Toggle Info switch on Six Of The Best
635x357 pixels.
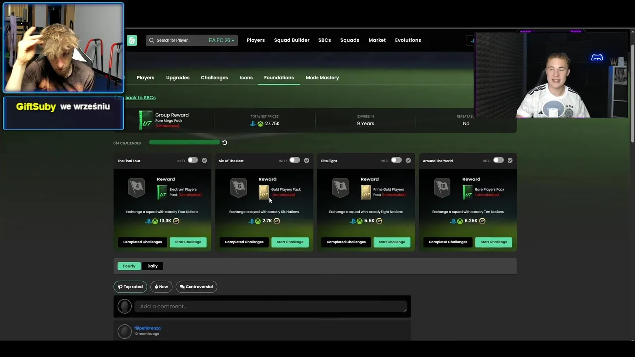click(295, 160)
